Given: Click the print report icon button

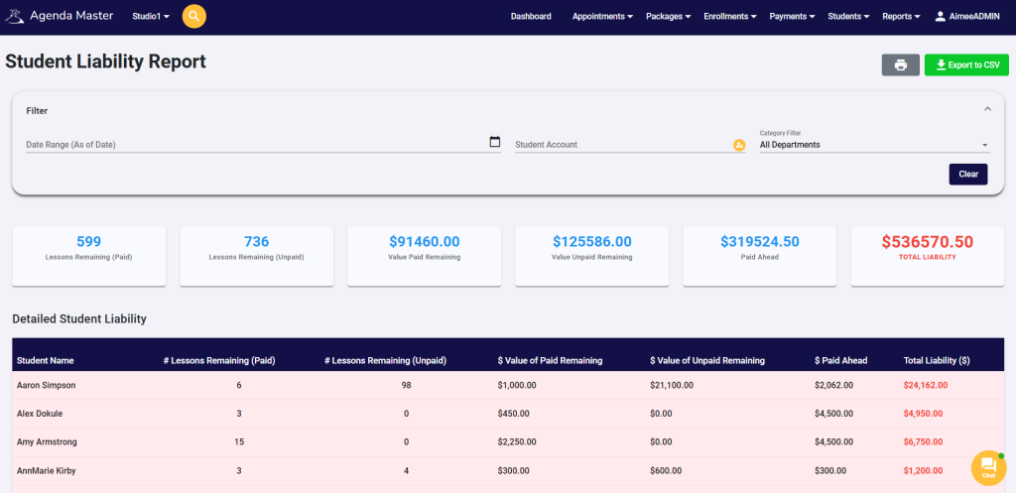Looking at the screenshot, I should coord(900,65).
